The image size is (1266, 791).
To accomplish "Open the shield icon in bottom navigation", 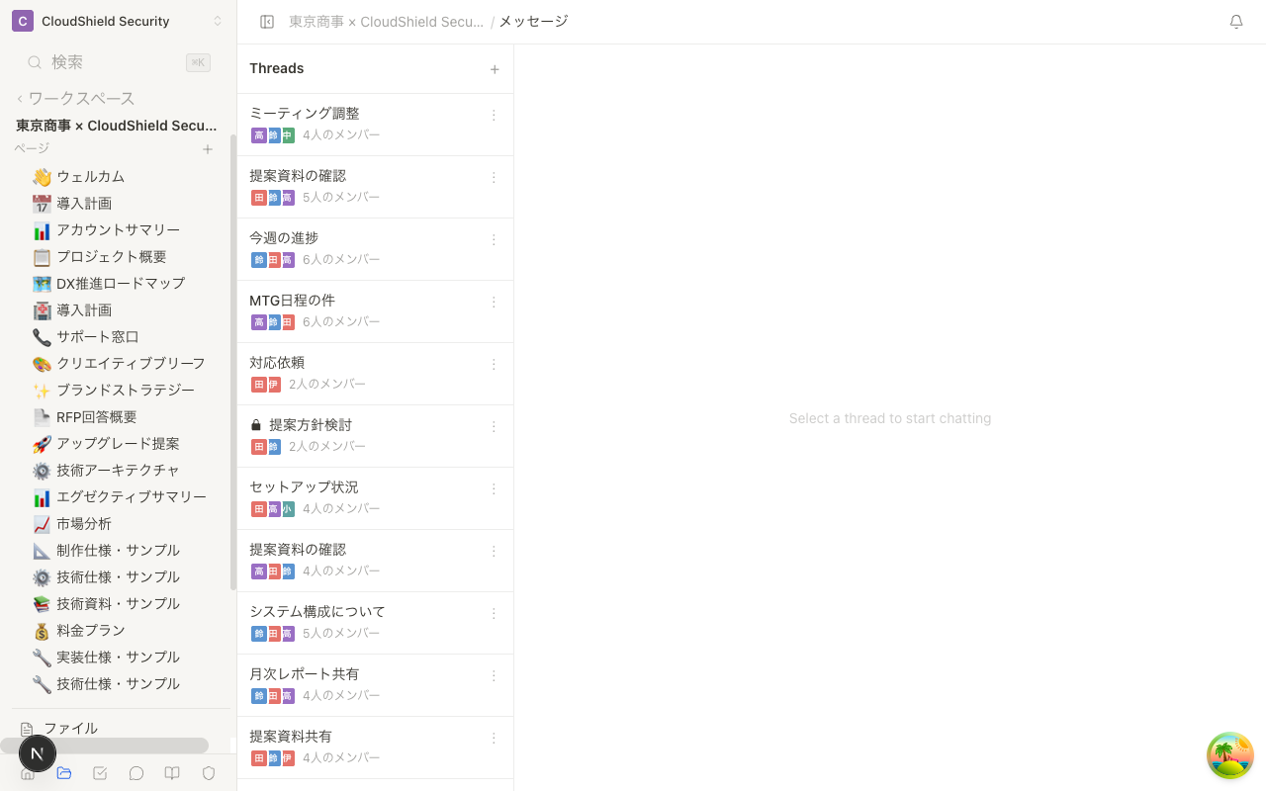I will [209, 773].
